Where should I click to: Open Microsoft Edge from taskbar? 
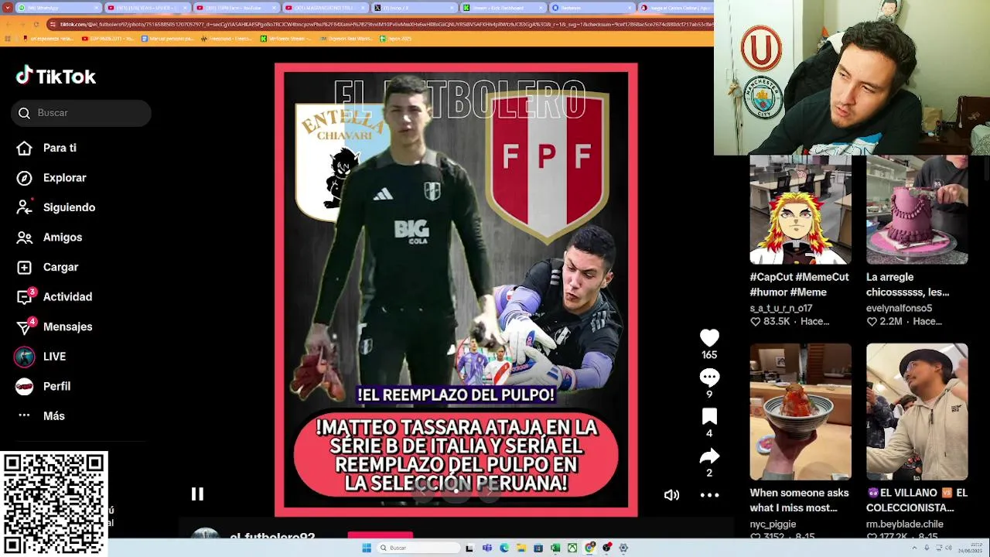tap(504, 548)
